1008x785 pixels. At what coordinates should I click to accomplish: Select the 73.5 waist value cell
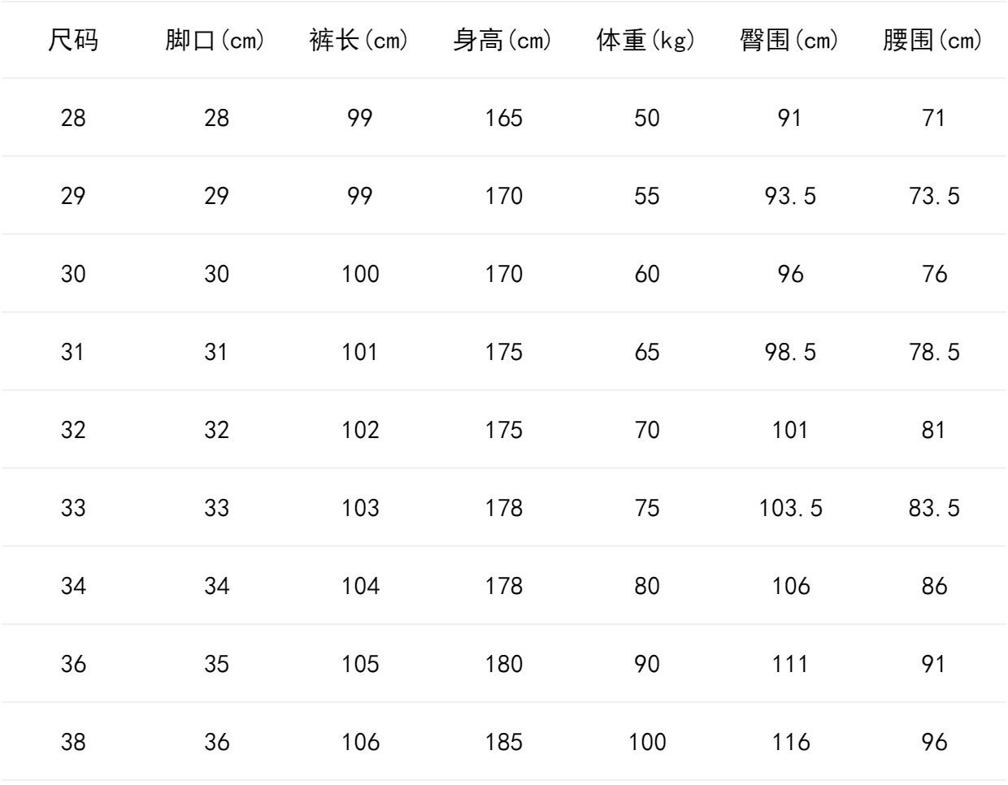click(x=934, y=197)
